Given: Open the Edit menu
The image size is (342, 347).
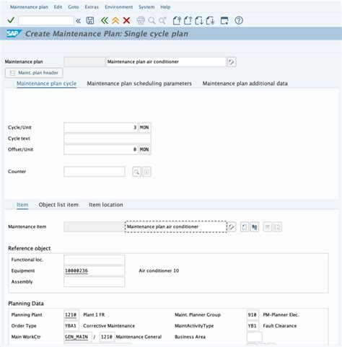Looking at the screenshot, I should 58,7.
